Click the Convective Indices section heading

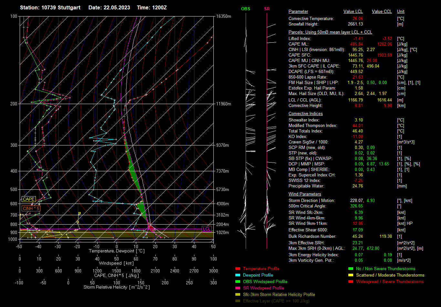pyautogui.click(x=306, y=114)
